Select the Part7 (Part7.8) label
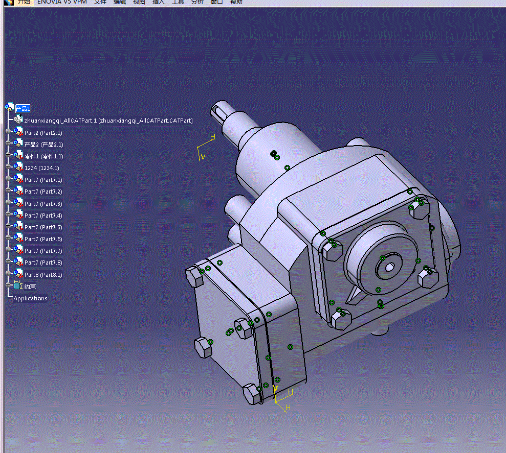Viewport: 506px width, 453px height. [x=43, y=263]
